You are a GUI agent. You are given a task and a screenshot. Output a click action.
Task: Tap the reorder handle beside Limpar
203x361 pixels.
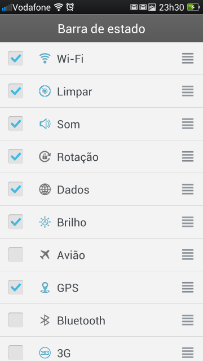coord(188,91)
